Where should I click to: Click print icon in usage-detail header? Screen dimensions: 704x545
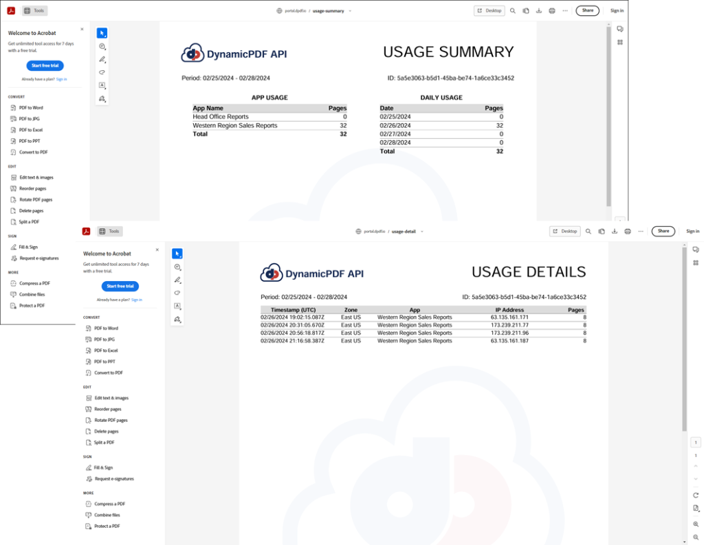(628, 231)
